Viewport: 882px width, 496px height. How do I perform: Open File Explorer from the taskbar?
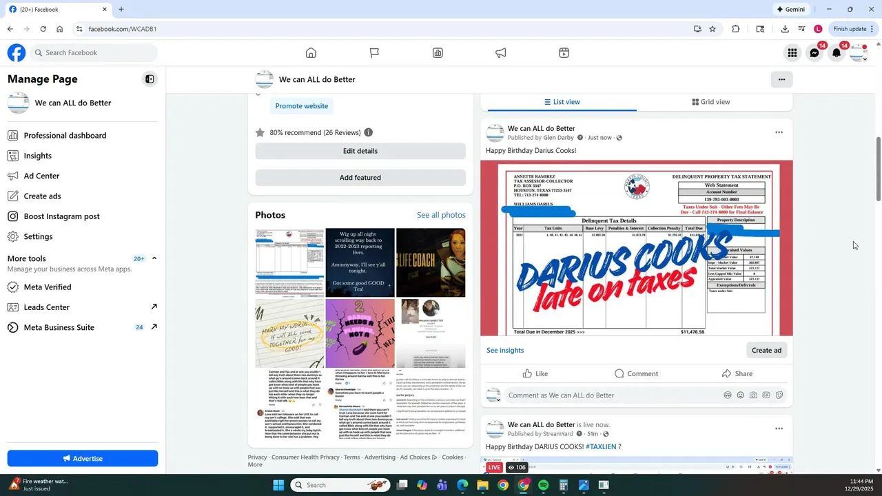coord(482,485)
